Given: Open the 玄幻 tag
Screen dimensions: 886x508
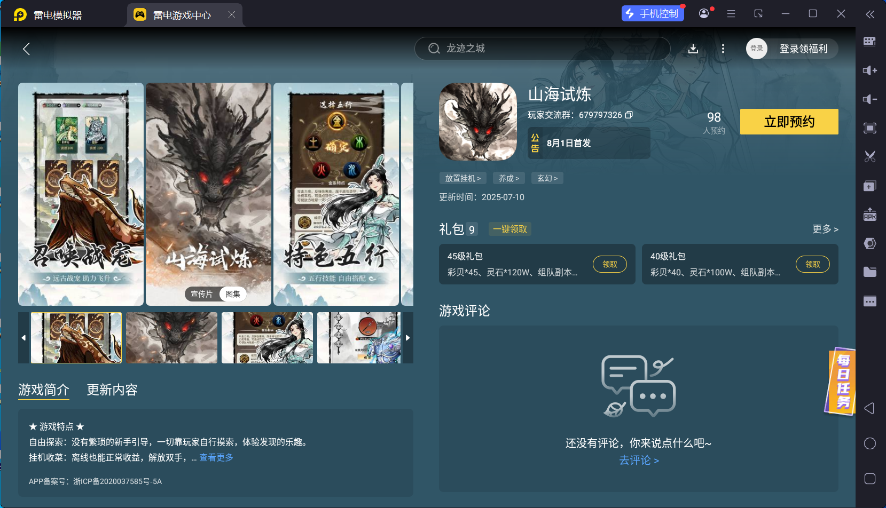Looking at the screenshot, I should pyautogui.click(x=547, y=178).
